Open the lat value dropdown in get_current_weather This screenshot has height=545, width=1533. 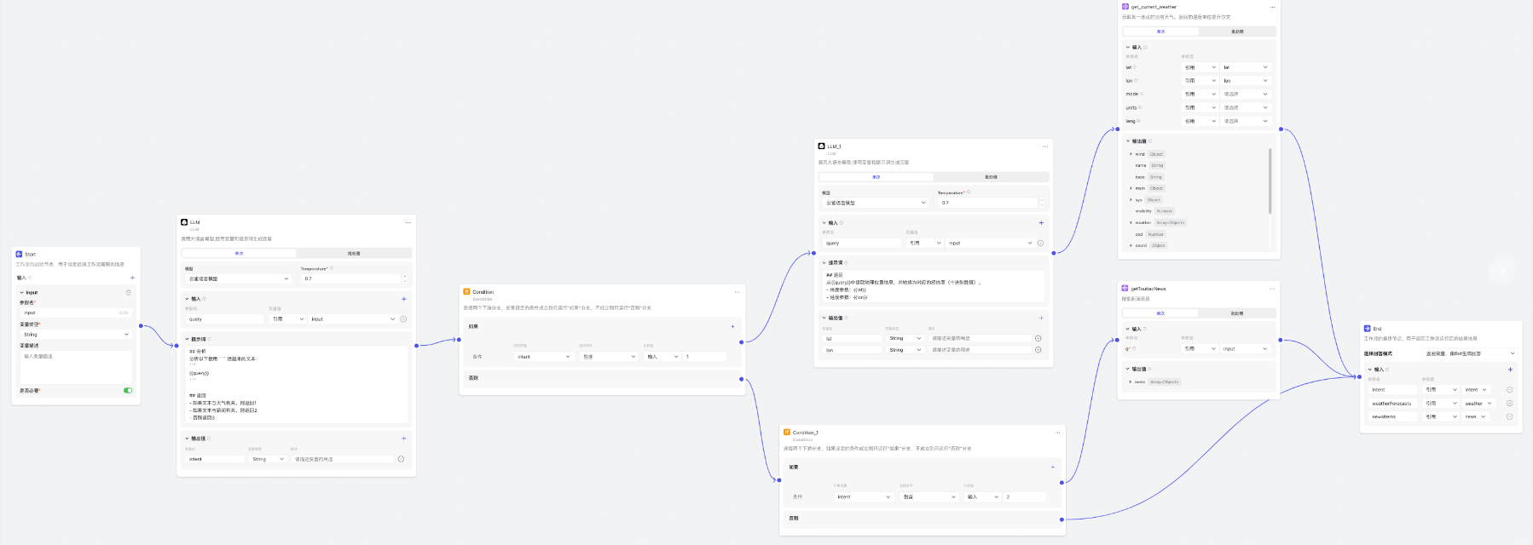point(1246,67)
